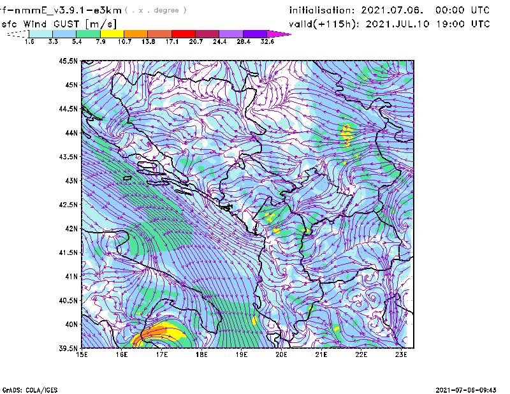
Task: Click the legend value 3.3
Action: tap(53, 41)
